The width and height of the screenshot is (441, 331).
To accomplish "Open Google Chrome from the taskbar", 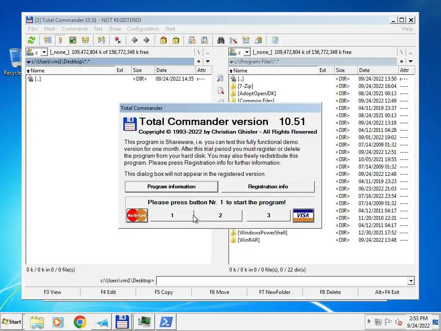I will 80,322.
